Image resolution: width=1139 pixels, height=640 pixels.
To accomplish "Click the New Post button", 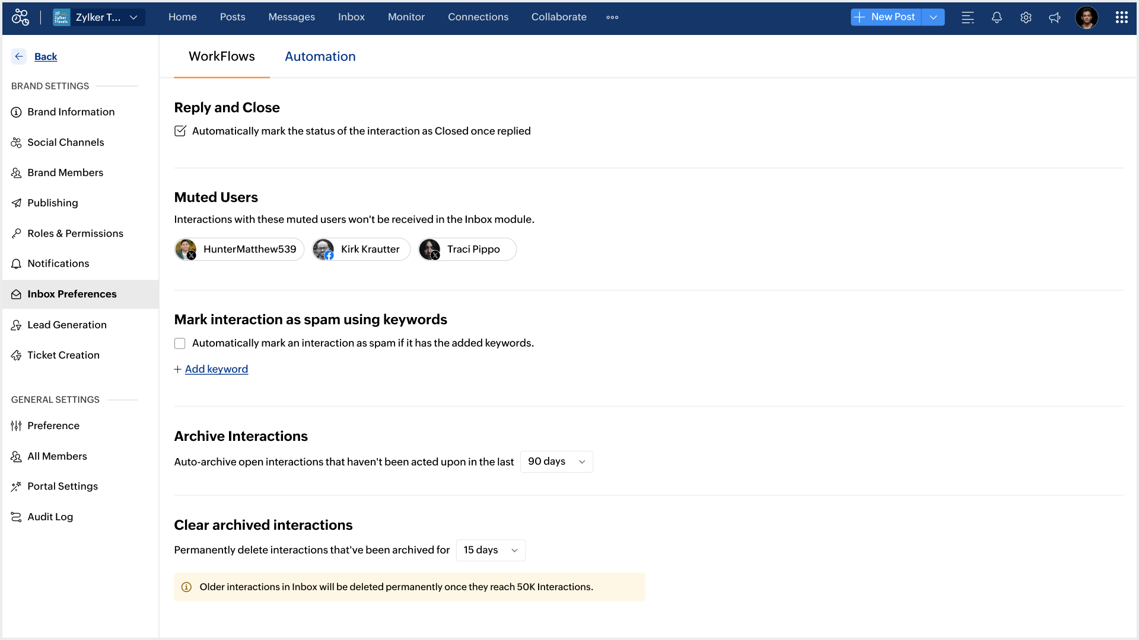I will coord(886,17).
